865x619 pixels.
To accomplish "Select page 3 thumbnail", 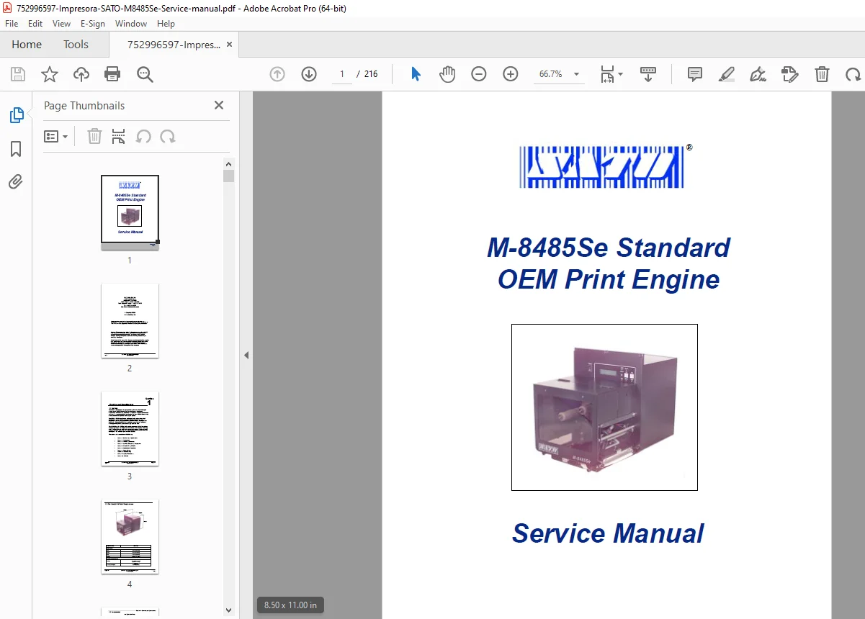I will (130, 429).
